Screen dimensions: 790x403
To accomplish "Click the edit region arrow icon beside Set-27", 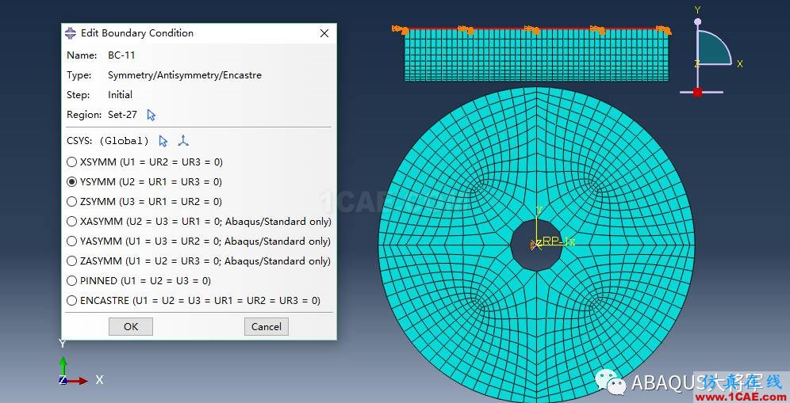I will coord(151,116).
